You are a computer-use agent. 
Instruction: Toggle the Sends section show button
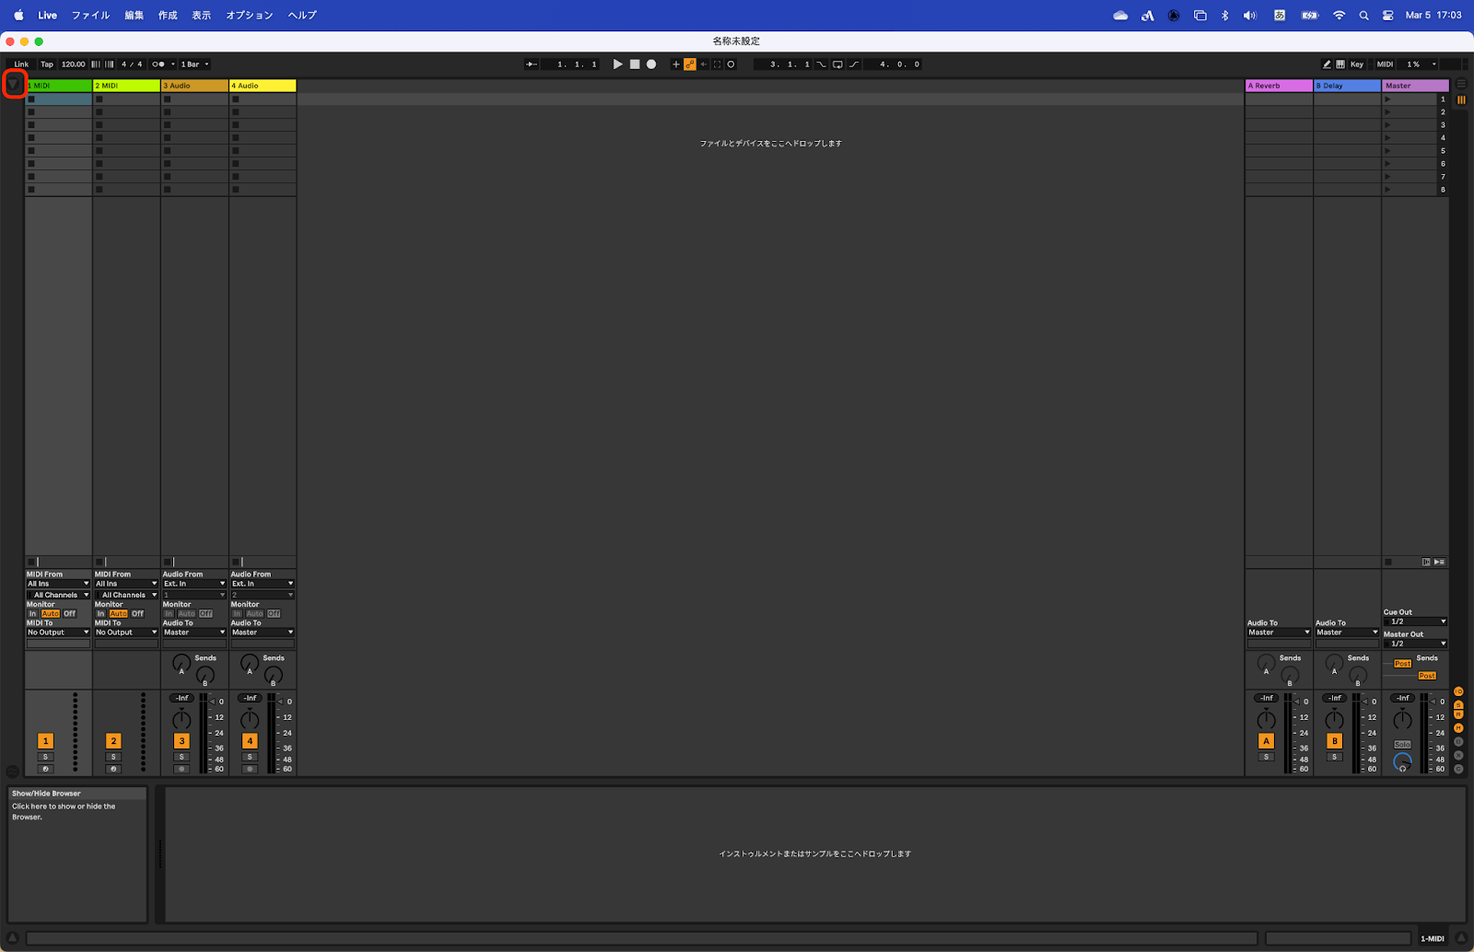[1458, 705]
